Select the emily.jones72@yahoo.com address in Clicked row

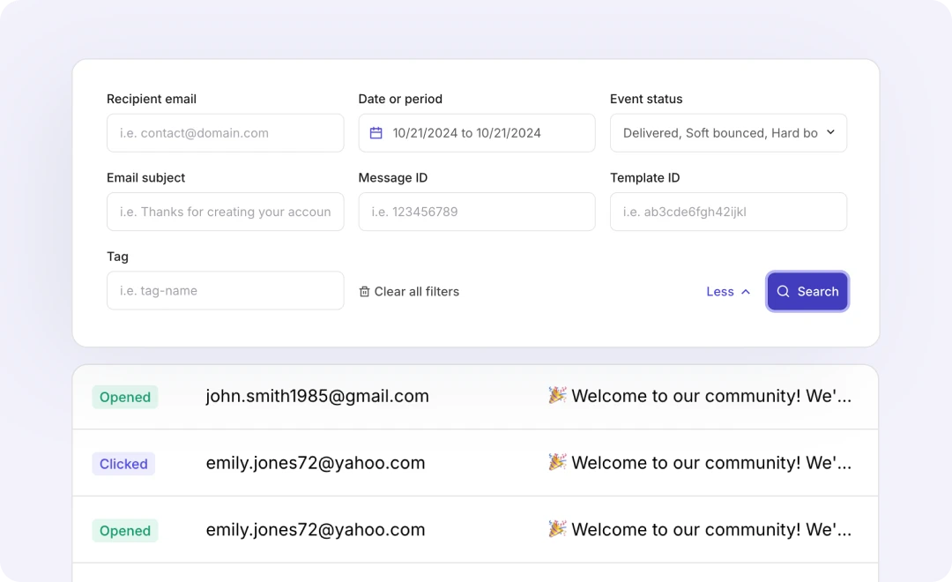[316, 463]
